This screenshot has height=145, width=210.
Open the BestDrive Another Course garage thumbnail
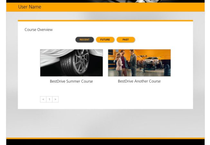[x=139, y=63]
